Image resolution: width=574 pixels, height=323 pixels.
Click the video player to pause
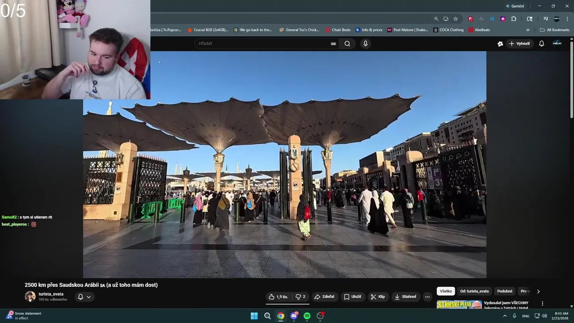[x=285, y=164]
